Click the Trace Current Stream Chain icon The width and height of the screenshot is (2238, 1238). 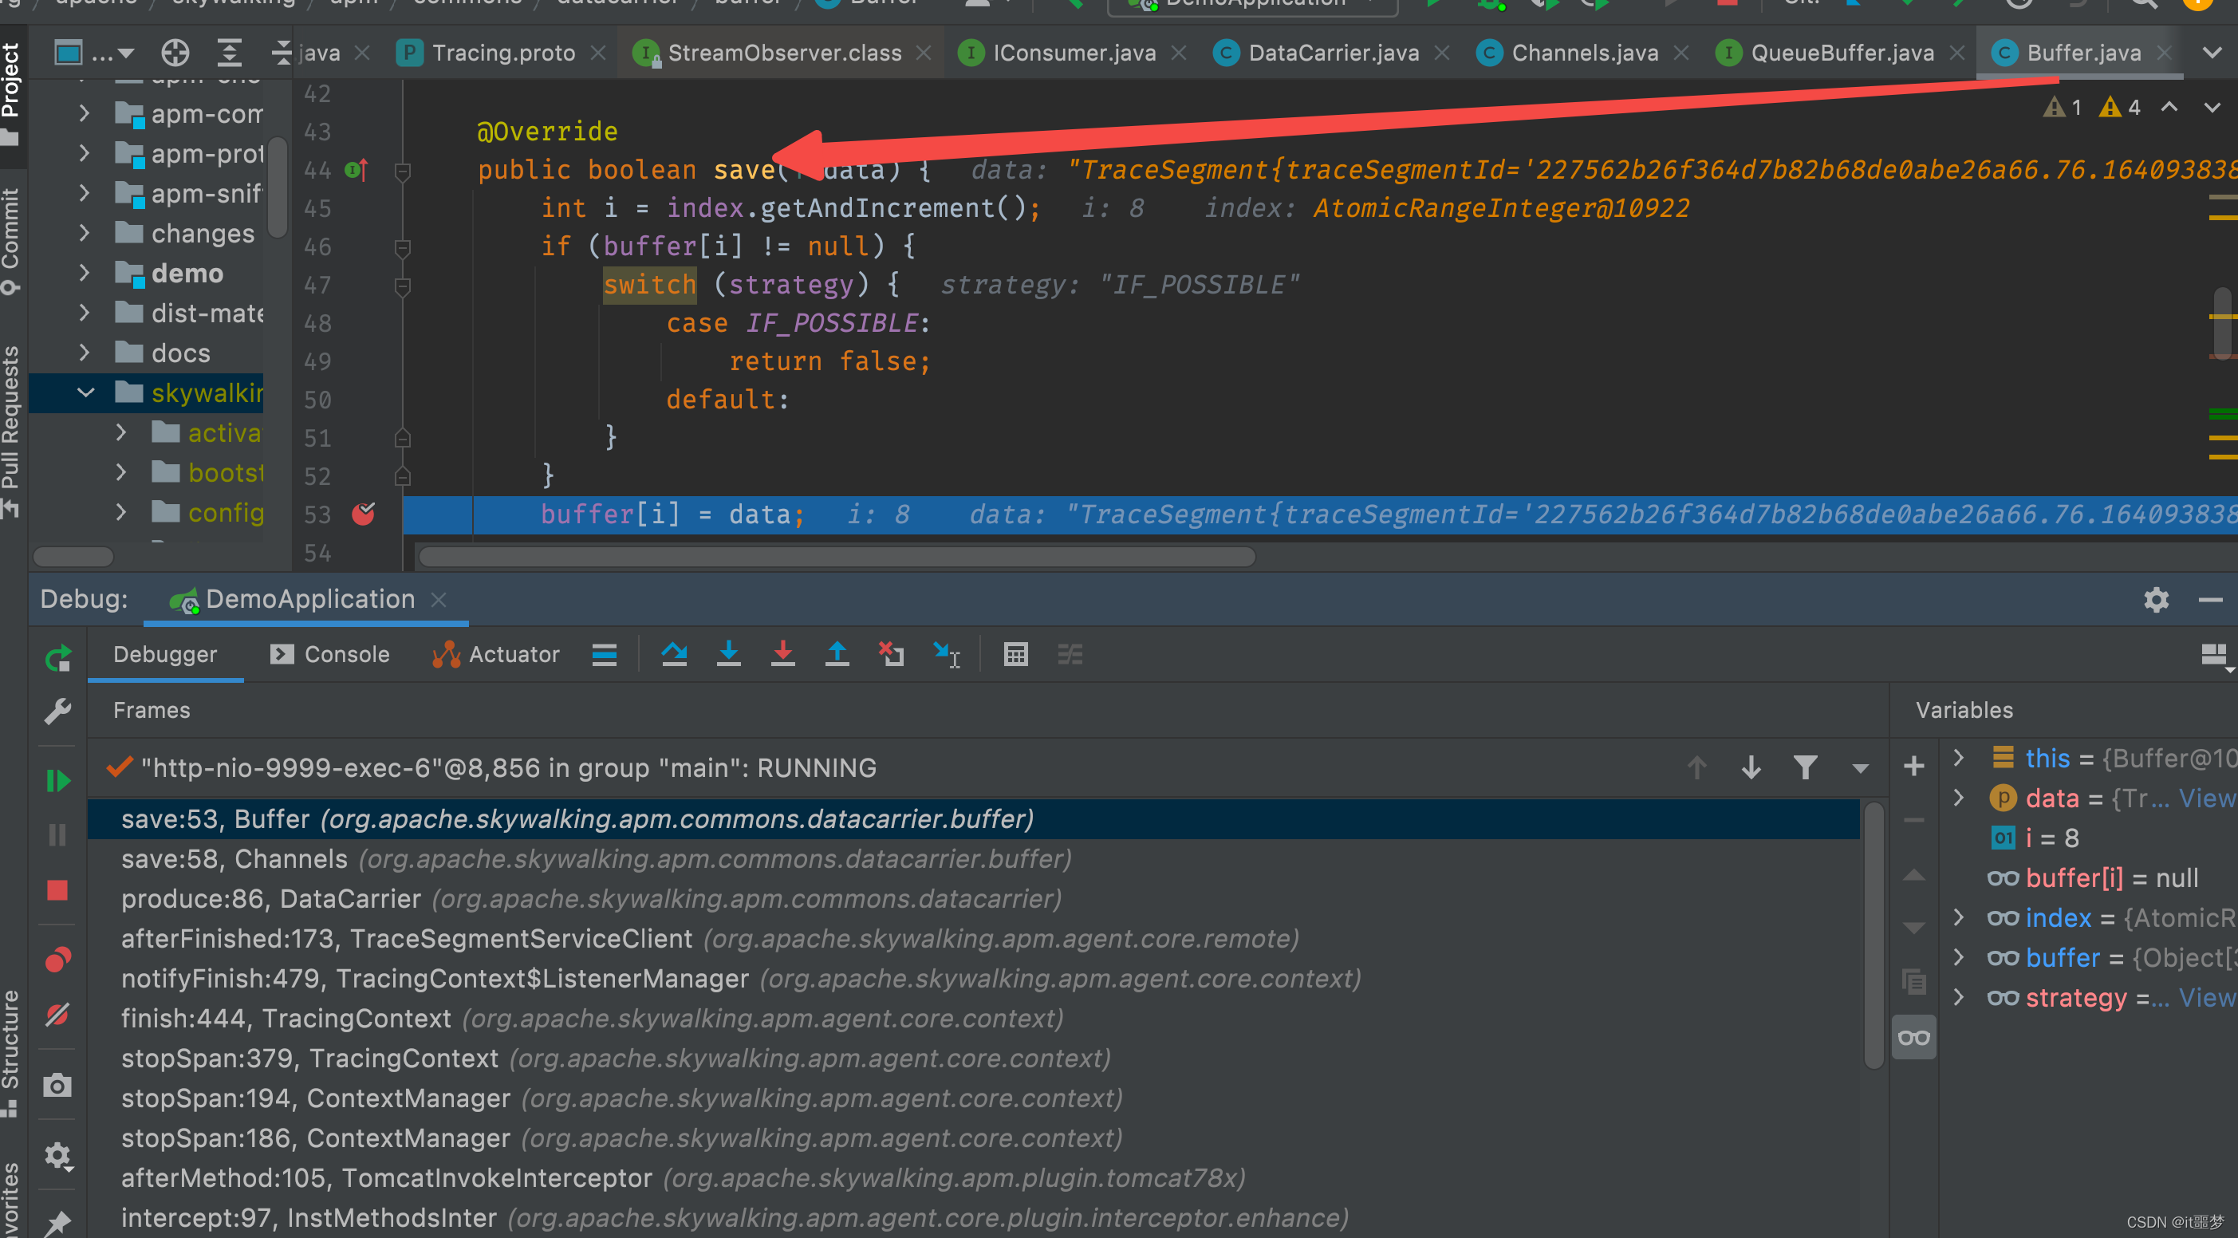[1070, 654]
